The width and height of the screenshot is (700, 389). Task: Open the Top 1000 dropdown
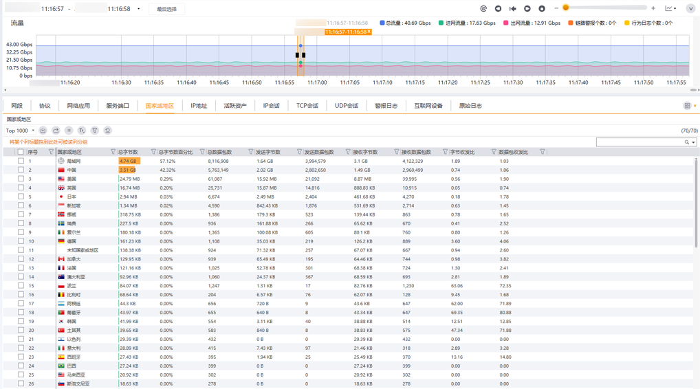tap(20, 131)
